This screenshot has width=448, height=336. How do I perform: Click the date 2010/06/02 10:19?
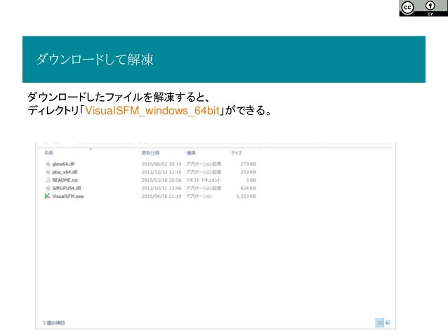162,164
